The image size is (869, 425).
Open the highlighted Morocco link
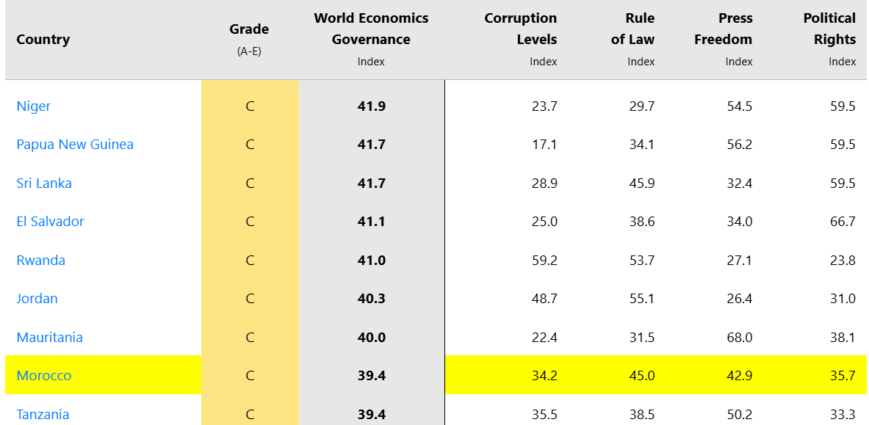click(44, 376)
